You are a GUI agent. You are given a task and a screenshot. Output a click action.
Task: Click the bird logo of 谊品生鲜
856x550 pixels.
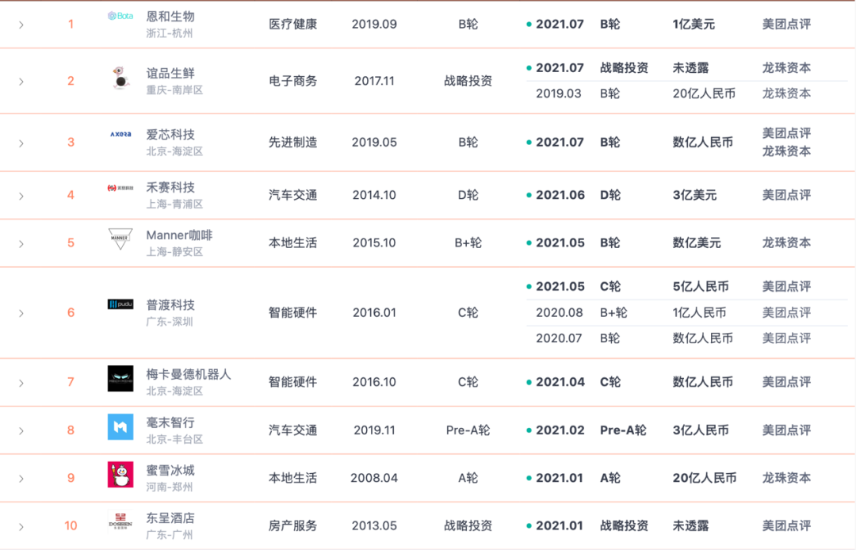[120, 77]
